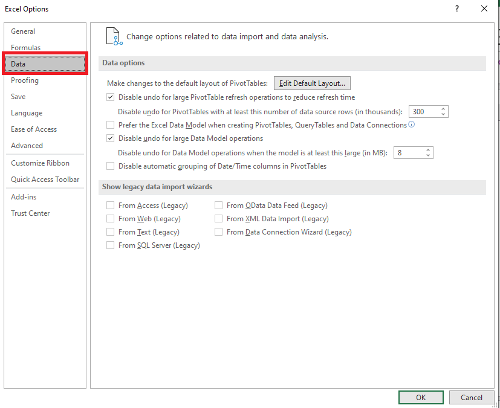
Task: Increase PivotTable data source rows value
Action: [x=443, y=109]
